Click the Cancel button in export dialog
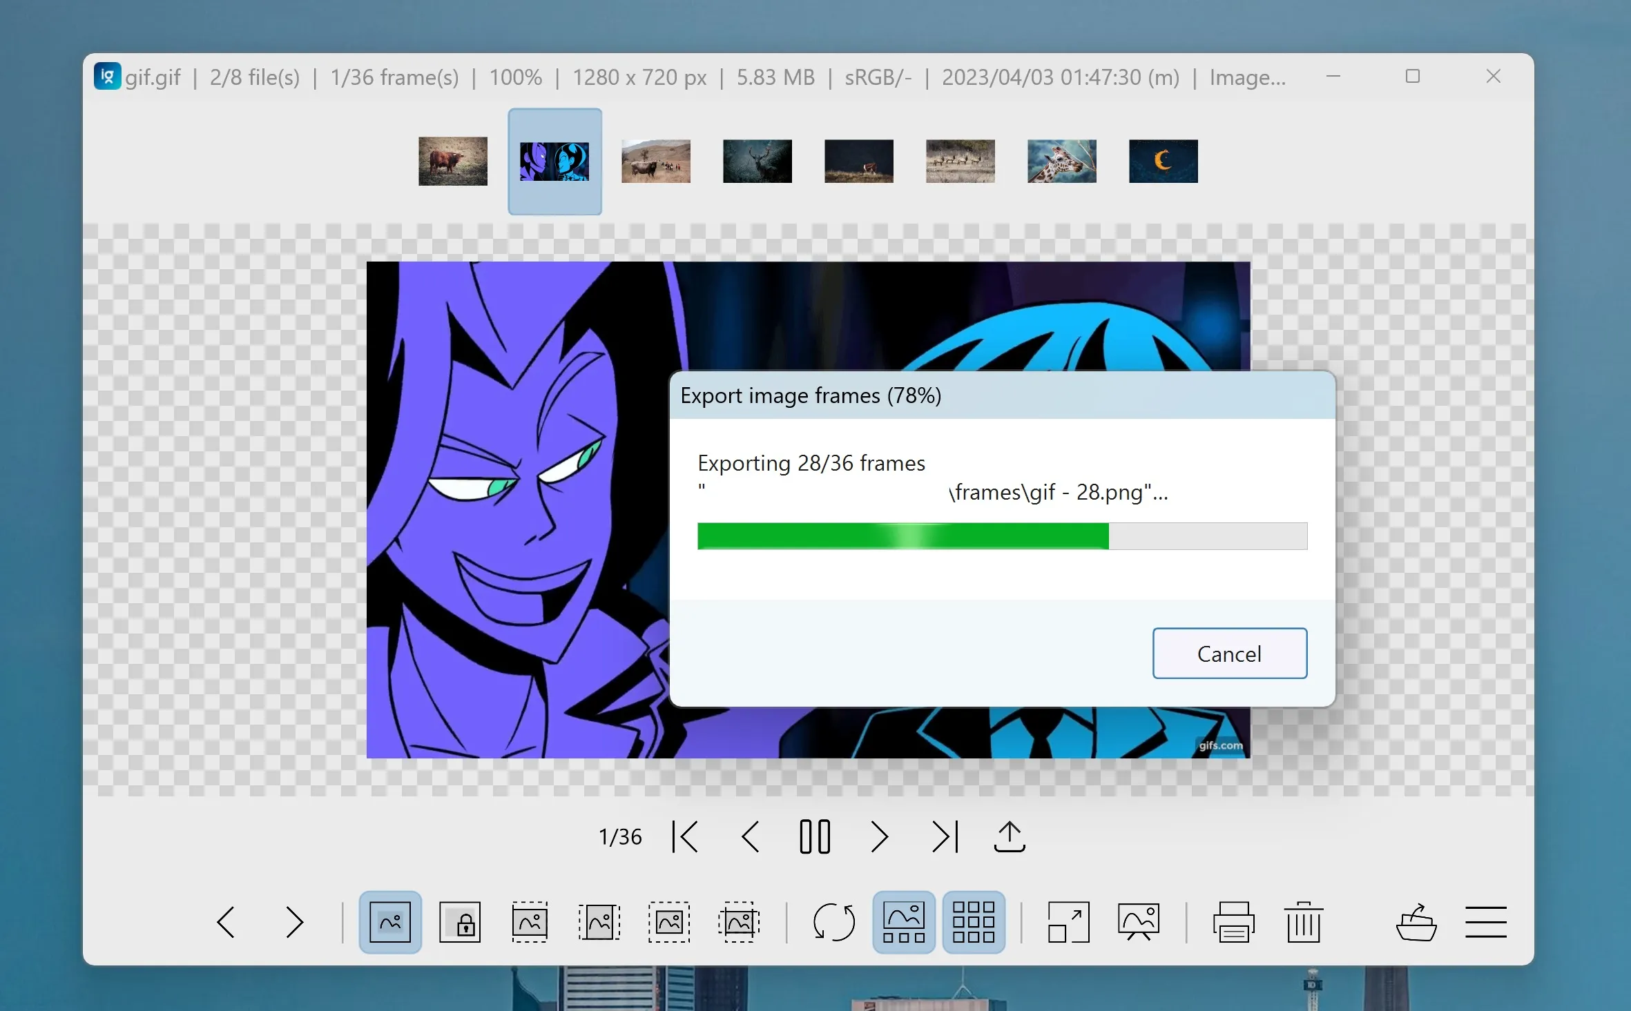The width and height of the screenshot is (1631, 1011). click(1229, 653)
